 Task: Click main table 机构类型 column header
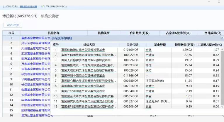click(x=104, y=33)
